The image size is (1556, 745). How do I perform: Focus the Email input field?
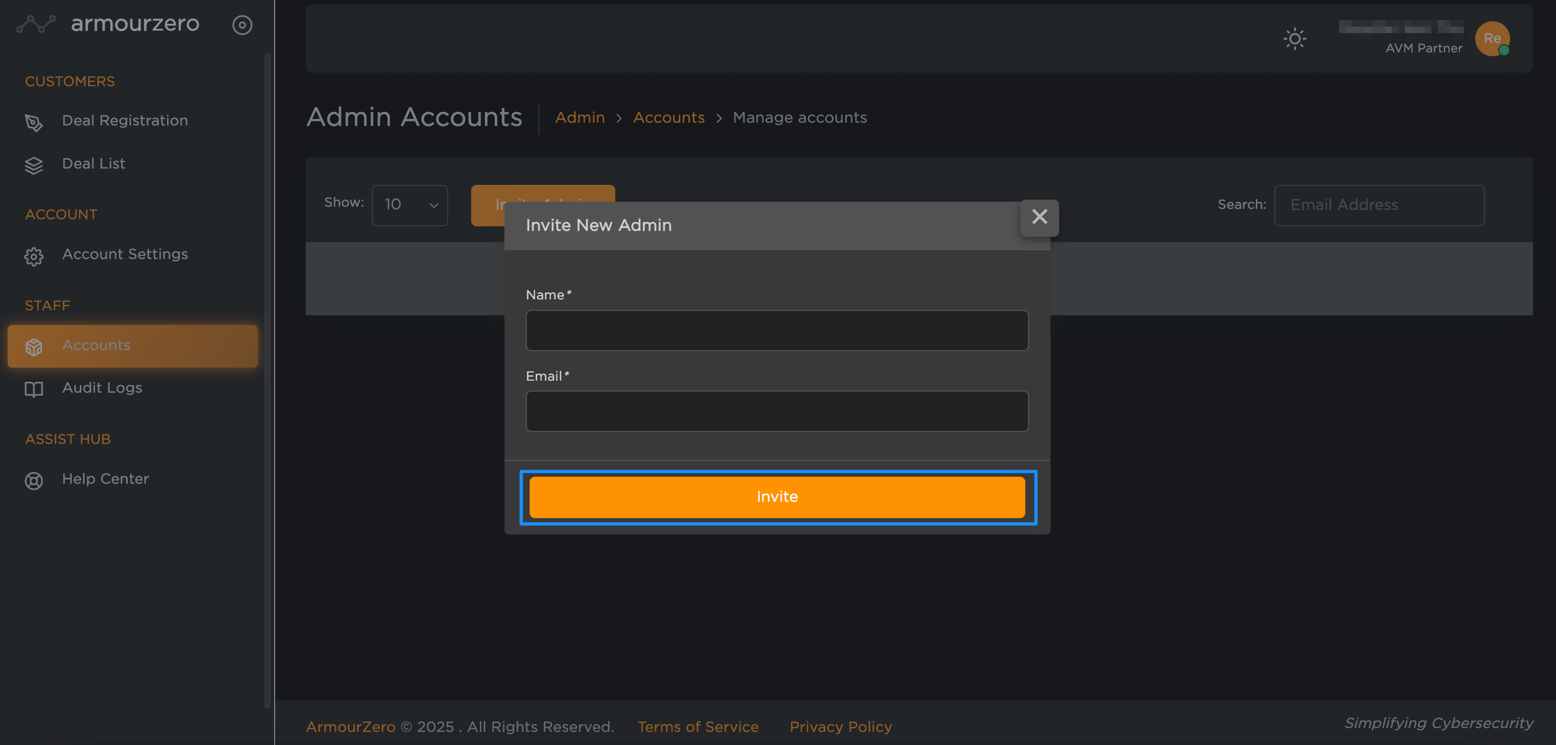(x=777, y=411)
